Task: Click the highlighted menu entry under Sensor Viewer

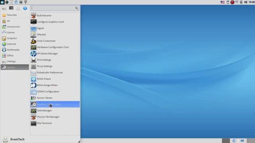Action: 55,104
